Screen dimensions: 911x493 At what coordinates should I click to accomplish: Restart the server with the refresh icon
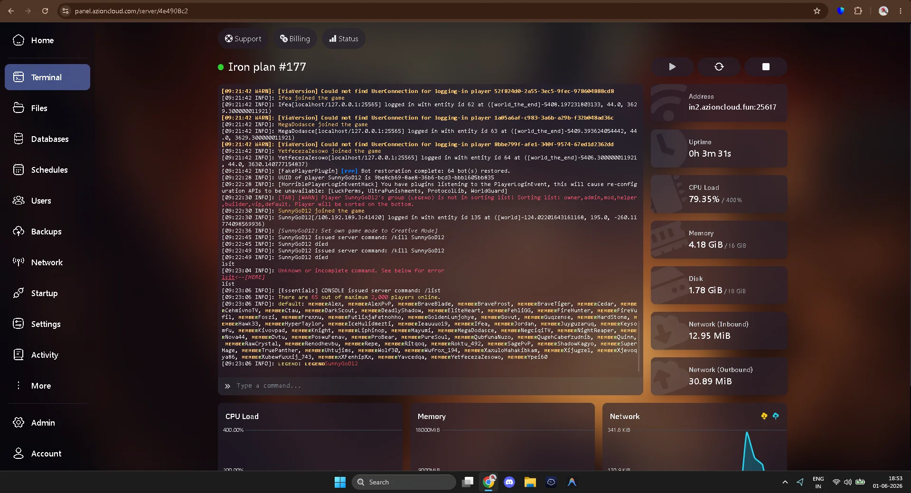point(719,67)
